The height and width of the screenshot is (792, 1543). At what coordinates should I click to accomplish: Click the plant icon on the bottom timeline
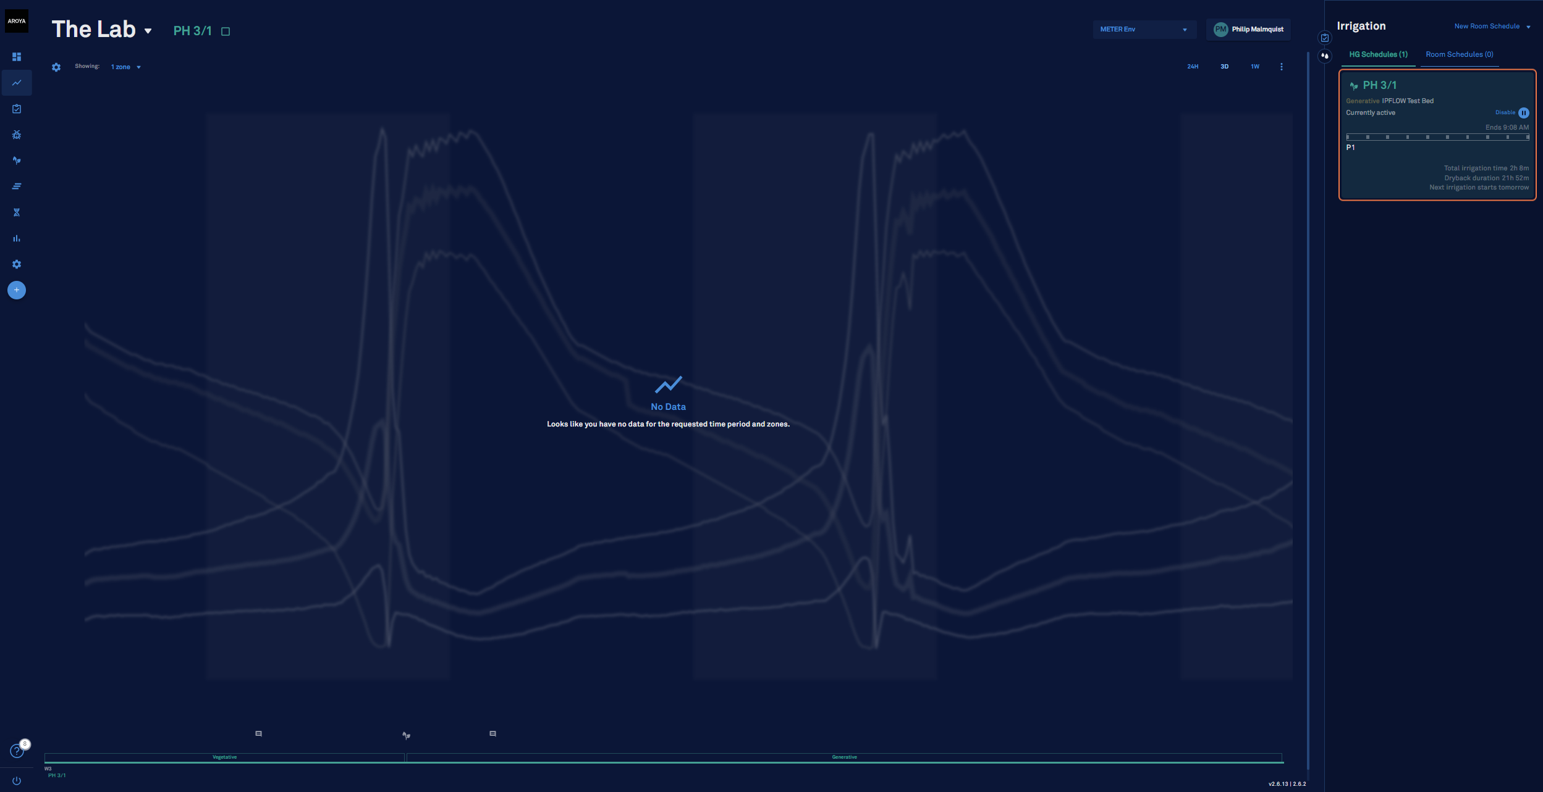[x=406, y=735]
